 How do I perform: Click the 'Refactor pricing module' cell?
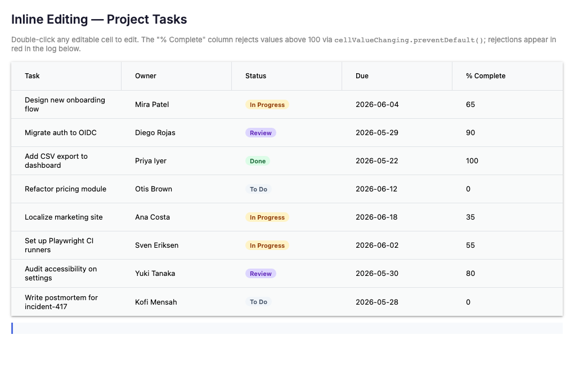(66, 189)
